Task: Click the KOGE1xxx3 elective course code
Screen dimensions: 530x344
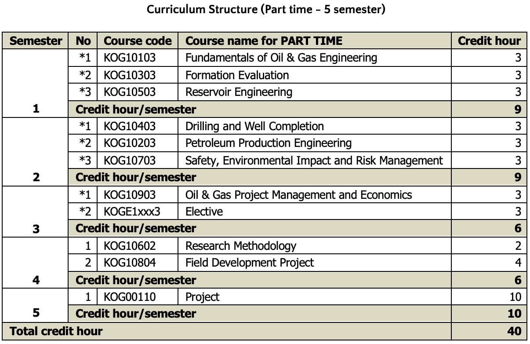Action: coord(132,212)
